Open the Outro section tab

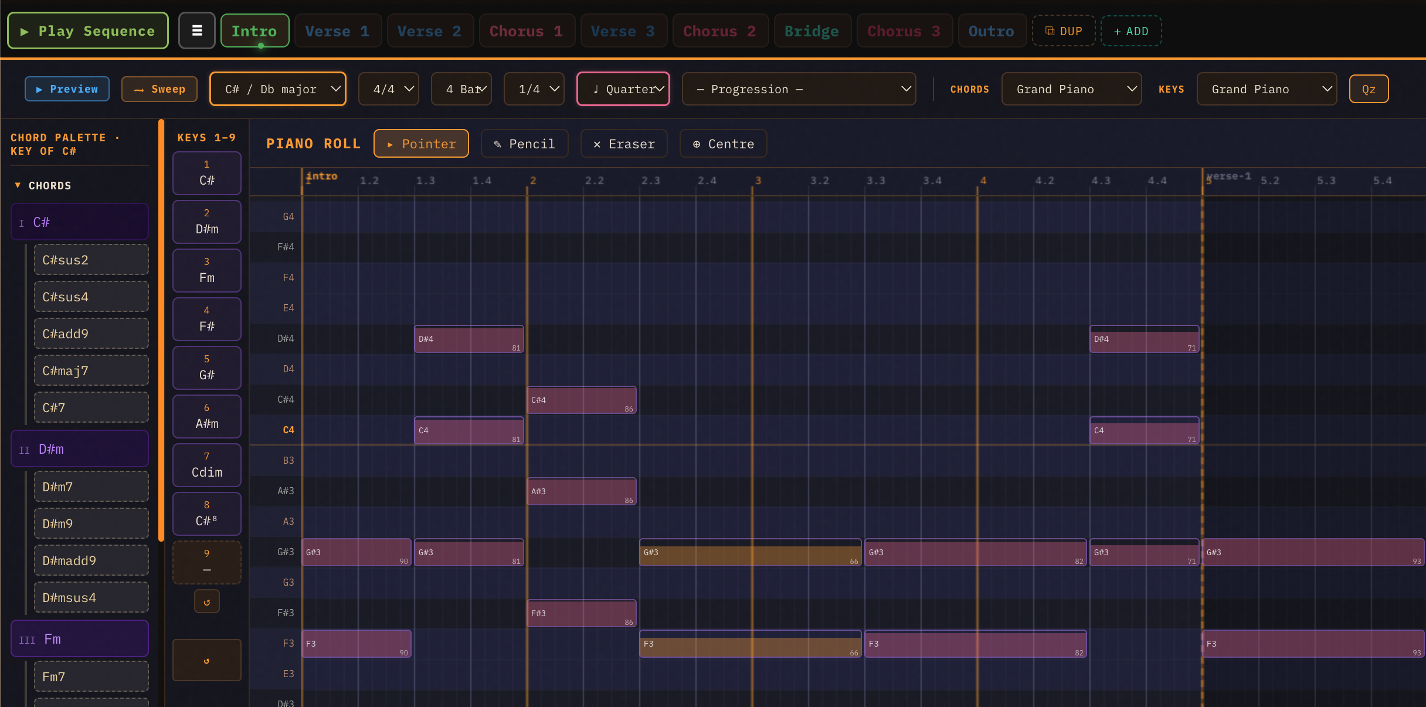click(x=992, y=31)
